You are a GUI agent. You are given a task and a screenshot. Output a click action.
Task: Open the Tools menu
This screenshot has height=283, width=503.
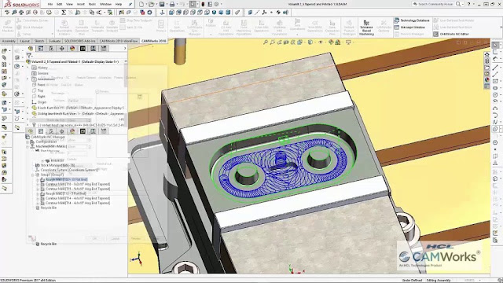92,4
